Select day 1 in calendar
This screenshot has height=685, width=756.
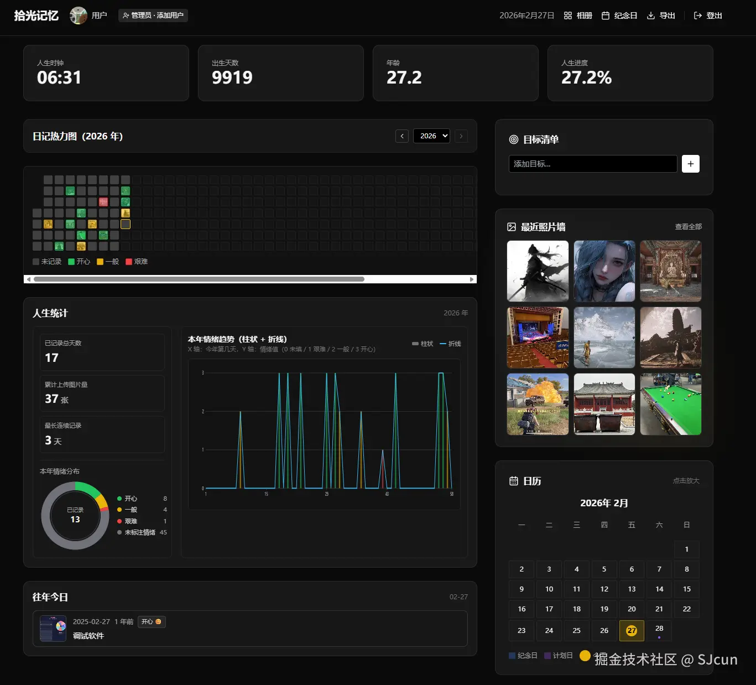pos(687,549)
